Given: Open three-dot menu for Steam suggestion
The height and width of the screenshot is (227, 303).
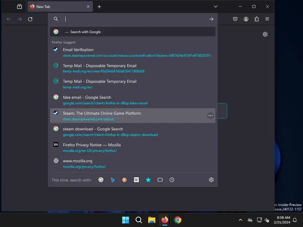Looking at the screenshot, I should pos(211,116).
